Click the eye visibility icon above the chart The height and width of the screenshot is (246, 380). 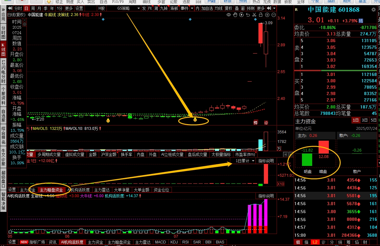click(x=228, y=15)
